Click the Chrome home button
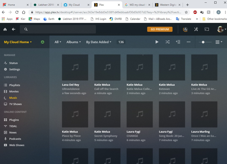The image size is (227, 164). pos(23,12)
